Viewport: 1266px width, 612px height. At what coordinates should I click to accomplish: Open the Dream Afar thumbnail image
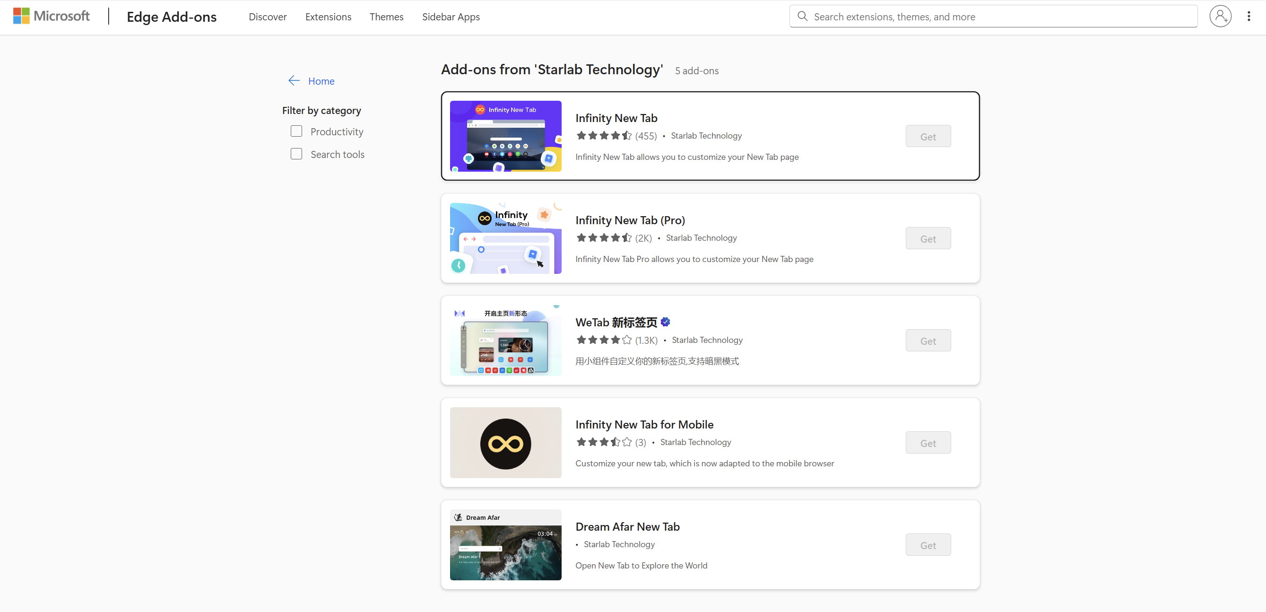coord(505,545)
